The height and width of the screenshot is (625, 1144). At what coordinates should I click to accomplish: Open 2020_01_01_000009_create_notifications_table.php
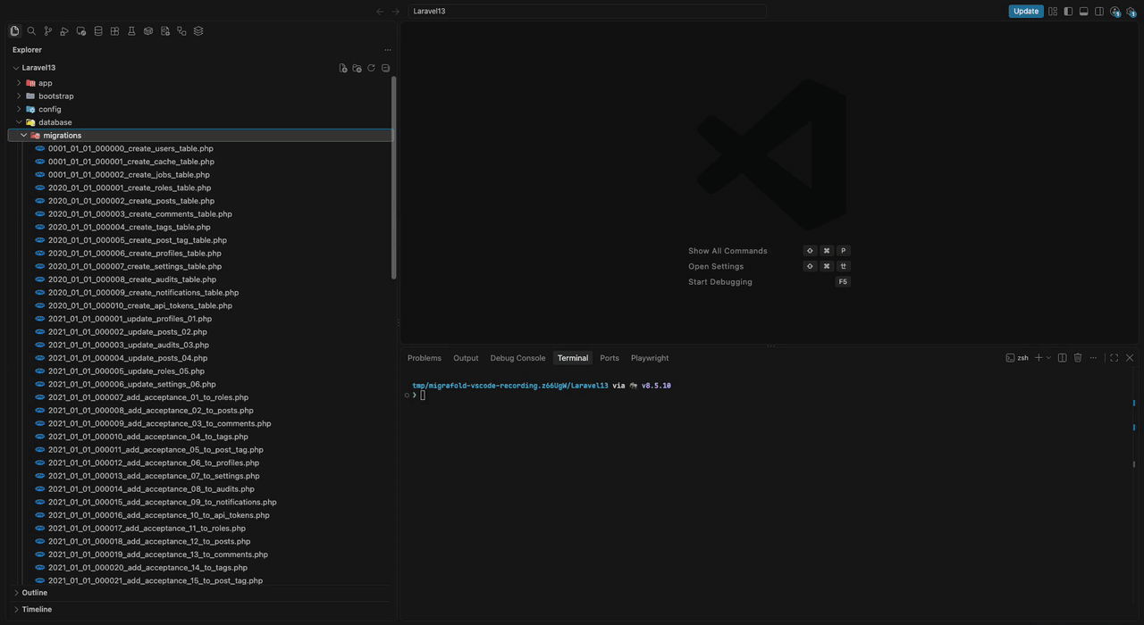tap(143, 293)
